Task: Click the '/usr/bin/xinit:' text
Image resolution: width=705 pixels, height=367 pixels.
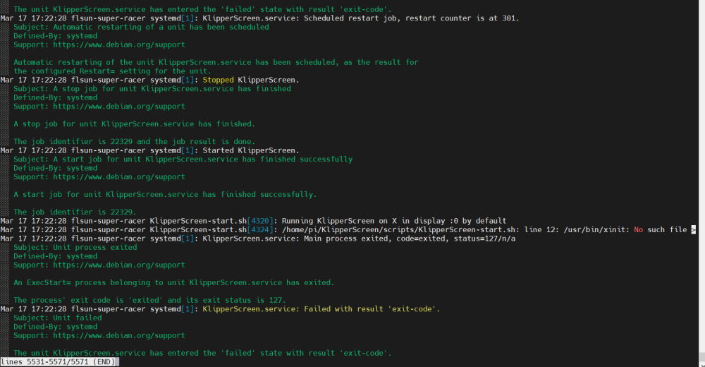Action: [x=596, y=229]
